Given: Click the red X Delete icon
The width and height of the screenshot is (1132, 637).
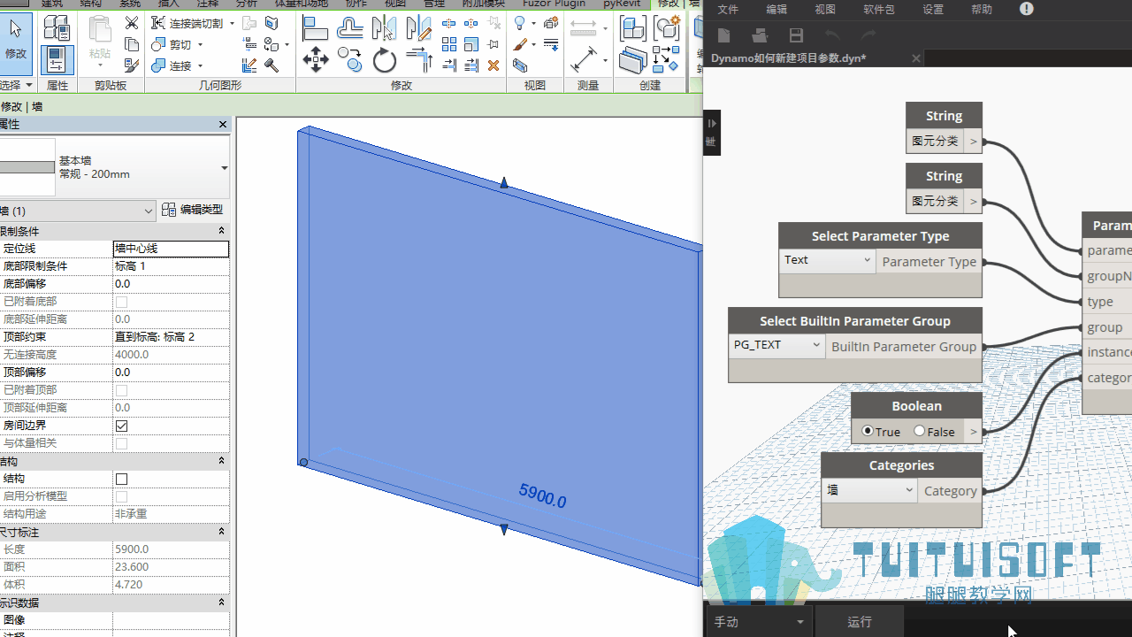Looking at the screenshot, I should (x=493, y=65).
